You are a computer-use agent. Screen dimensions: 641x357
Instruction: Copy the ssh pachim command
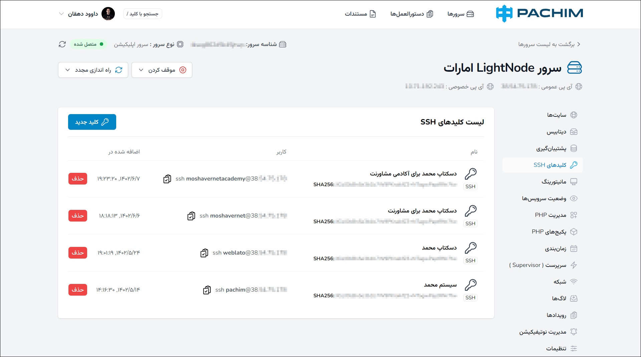pyautogui.click(x=207, y=290)
